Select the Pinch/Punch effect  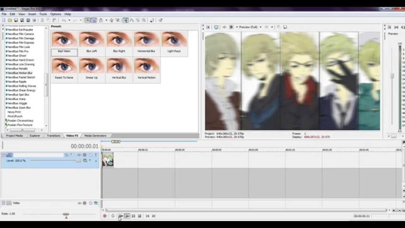(15, 117)
